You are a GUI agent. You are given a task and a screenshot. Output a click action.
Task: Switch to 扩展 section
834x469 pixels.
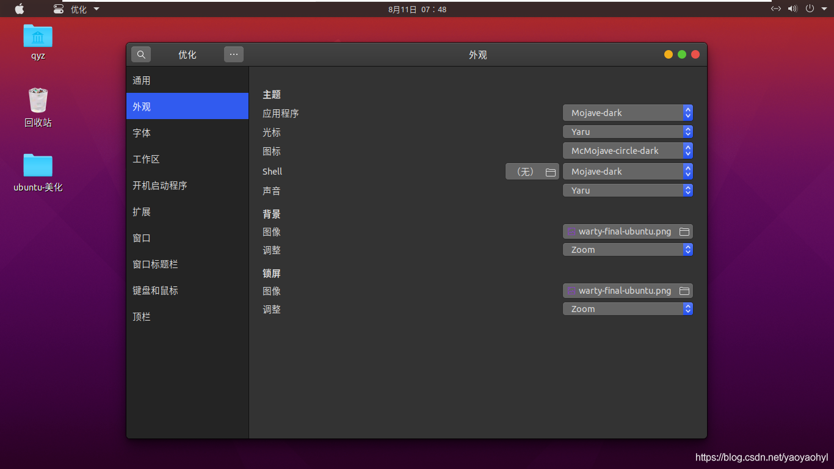coord(187,211)
